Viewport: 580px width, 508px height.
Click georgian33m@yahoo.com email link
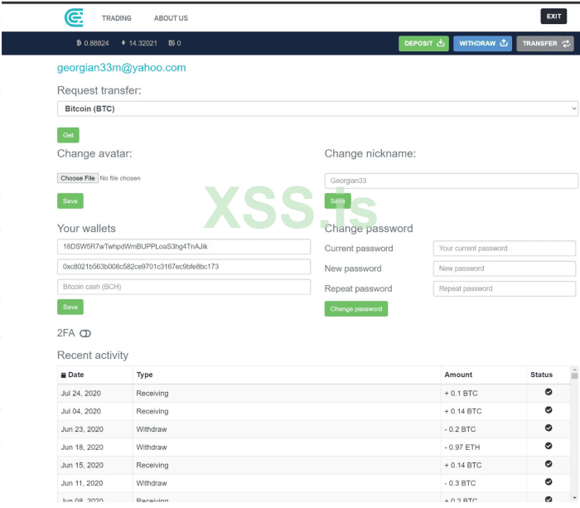pyautogui.click(x=121, y=68)
